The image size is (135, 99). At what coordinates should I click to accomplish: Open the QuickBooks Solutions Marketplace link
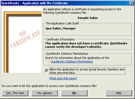[x=72, y=61]
